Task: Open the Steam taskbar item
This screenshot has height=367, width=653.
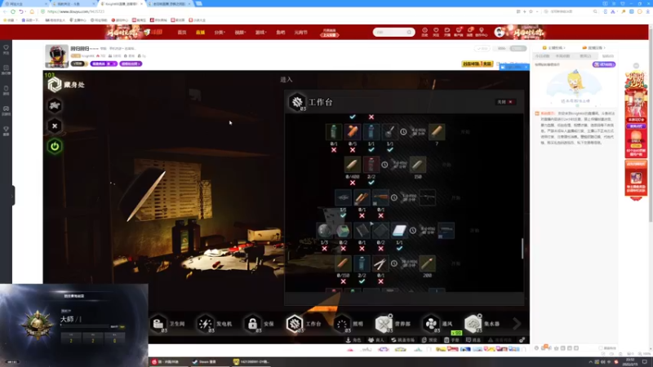Action: click(205, 361)
